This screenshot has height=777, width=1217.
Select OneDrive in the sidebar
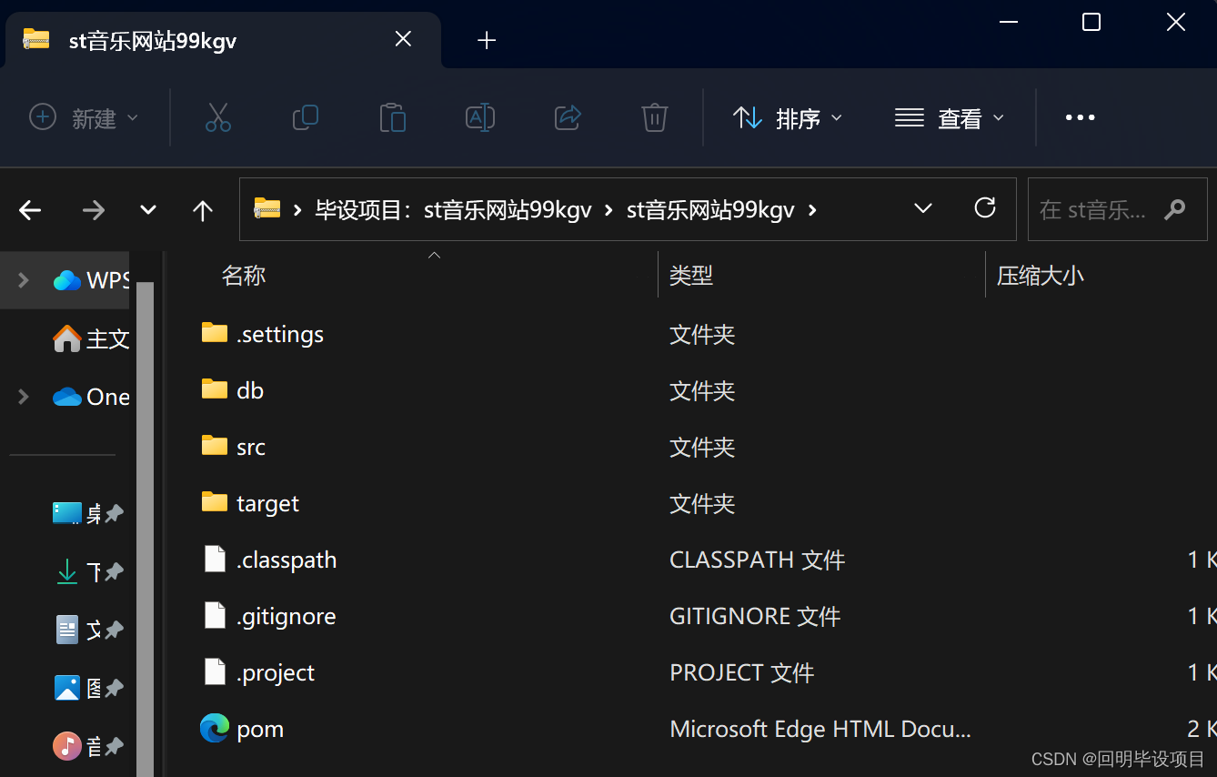coord(91,397)
